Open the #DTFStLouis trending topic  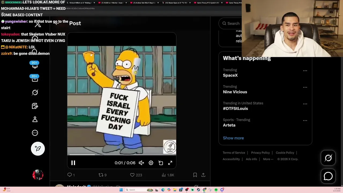(x=235, y=109)
